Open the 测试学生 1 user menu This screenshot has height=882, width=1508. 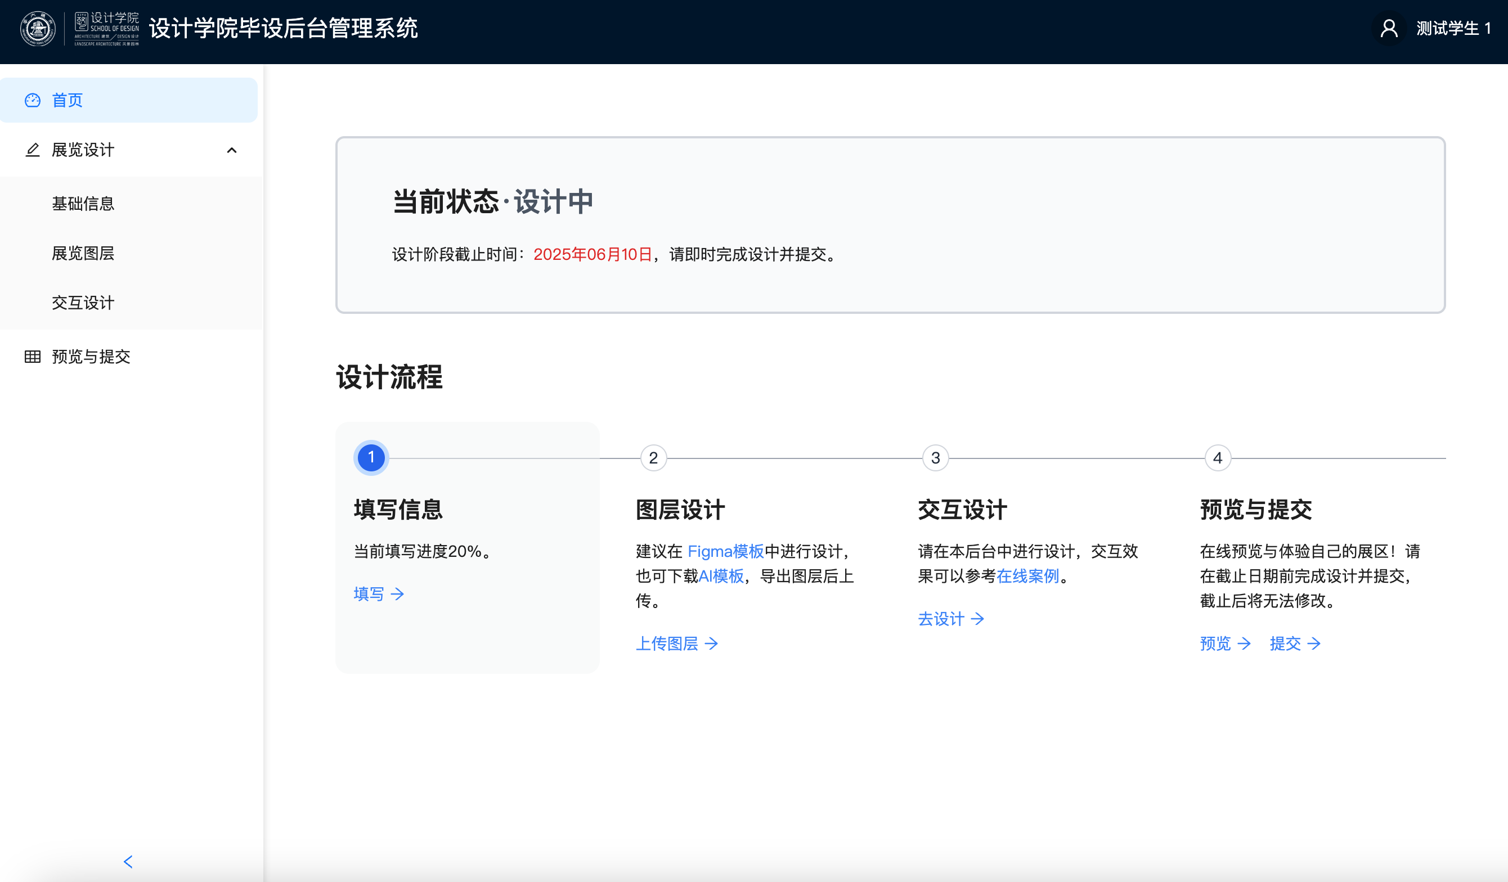coord(1453,28)
